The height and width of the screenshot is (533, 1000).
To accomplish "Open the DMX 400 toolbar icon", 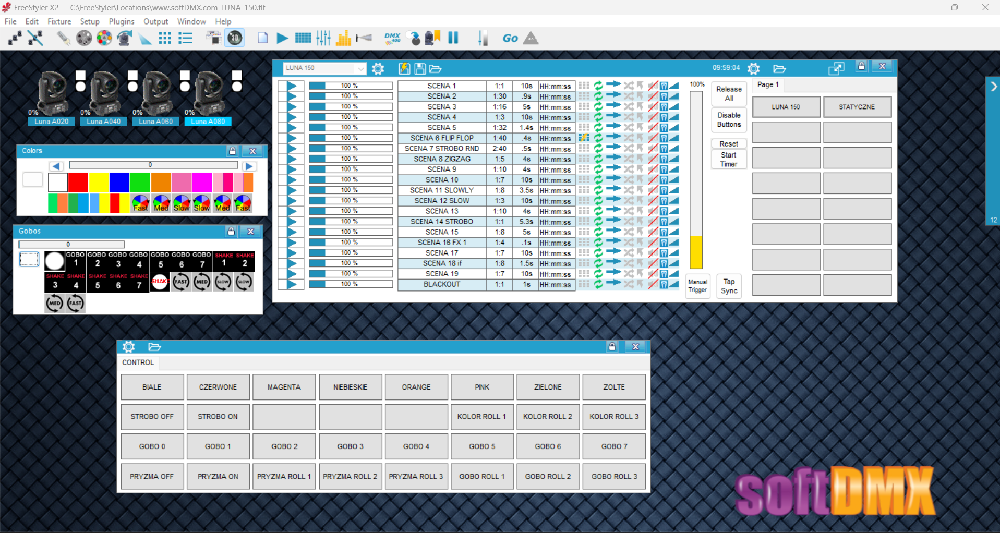I will [392, 38].
